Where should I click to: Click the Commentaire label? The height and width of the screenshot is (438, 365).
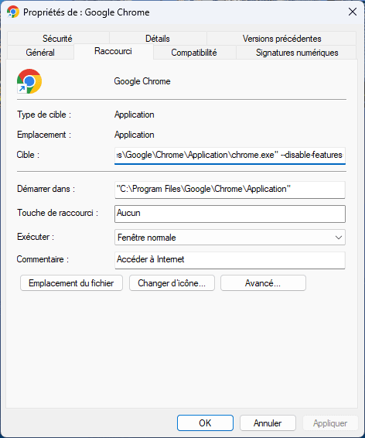(43, 259)
